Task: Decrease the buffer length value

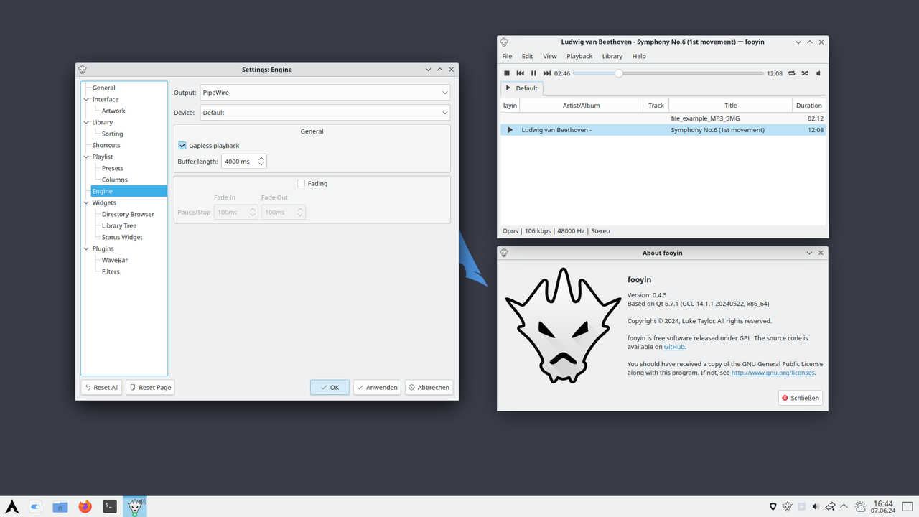Action: pos(261,165)
